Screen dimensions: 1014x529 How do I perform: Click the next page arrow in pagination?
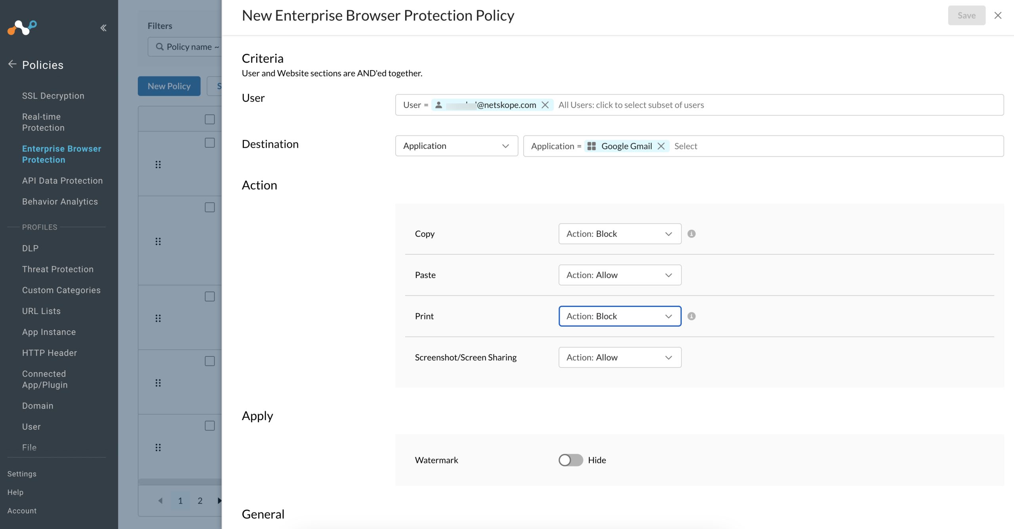point(219,500)
